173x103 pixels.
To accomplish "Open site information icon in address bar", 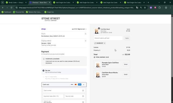I will click(x=16, y=8).
